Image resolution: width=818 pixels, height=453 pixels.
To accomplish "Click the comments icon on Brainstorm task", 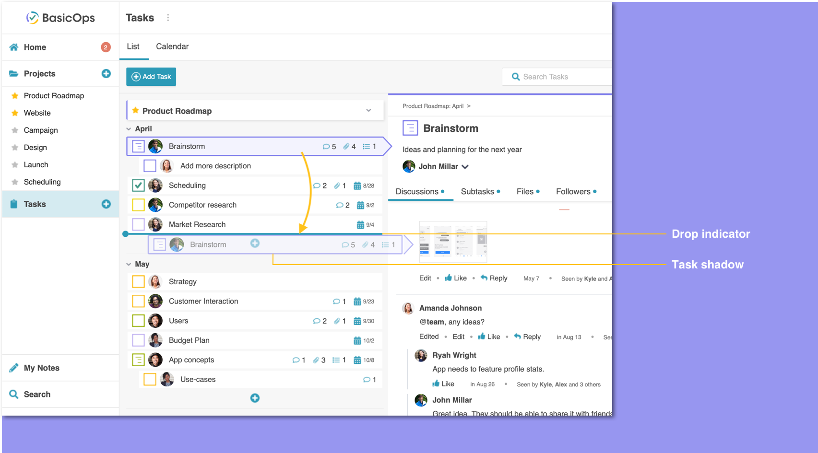I will [326, 146].
